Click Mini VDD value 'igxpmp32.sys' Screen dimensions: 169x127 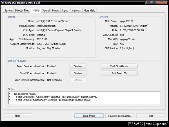click(x=128, y=39)
